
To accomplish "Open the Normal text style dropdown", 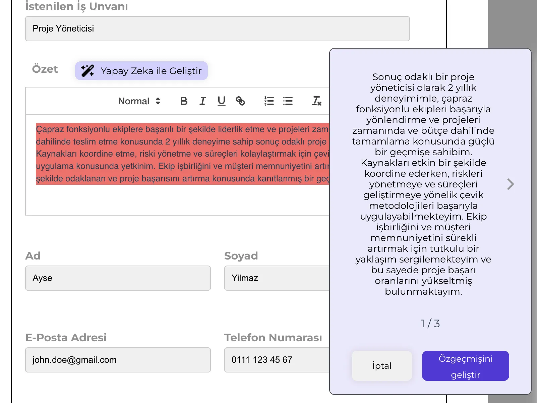I will click(139, 101).
